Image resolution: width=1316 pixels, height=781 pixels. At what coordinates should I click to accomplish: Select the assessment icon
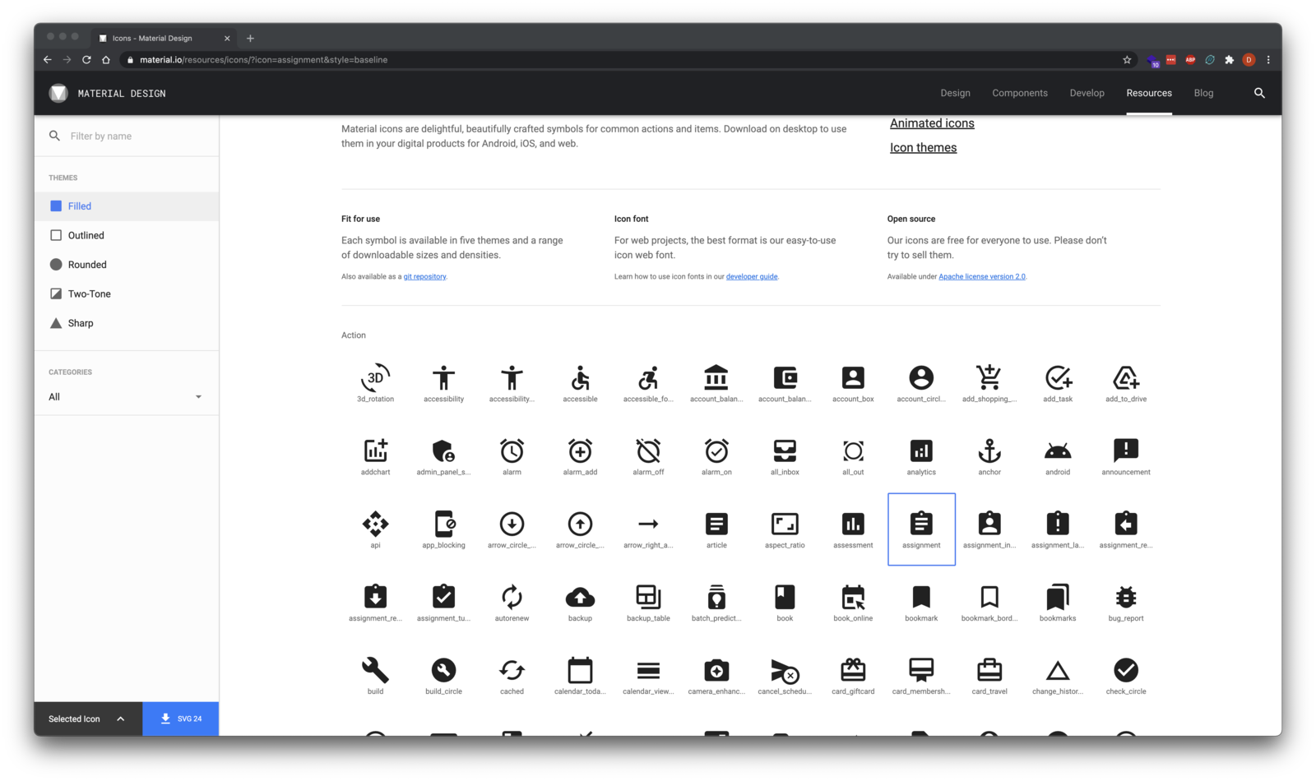point(853,524)
